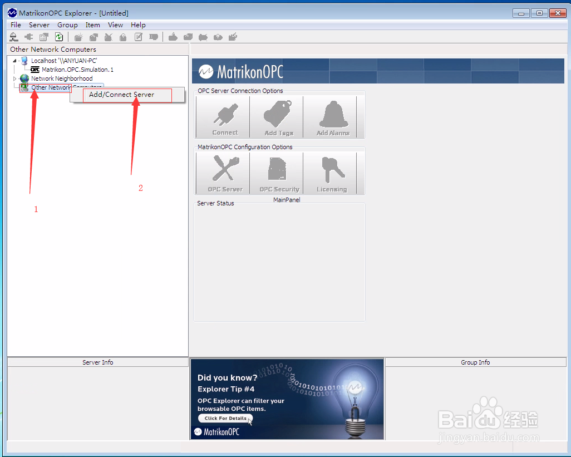Click the Add Alarms bell button

330,117
